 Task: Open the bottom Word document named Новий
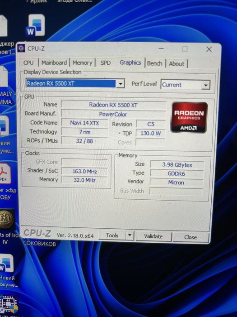(7, 264)
